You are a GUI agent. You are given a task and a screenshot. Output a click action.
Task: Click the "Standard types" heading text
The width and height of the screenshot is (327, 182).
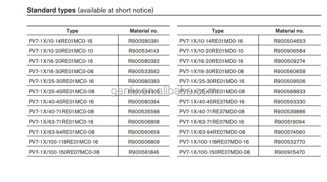51,9
